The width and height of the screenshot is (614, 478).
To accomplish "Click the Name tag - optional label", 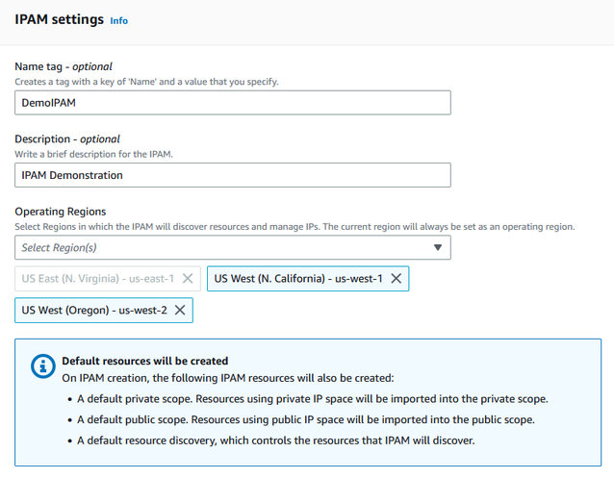I will pos(64,66).
